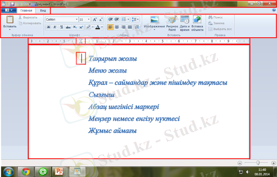Click the Undo icon in quick access toolbar
277x177 pixels.
pyautogui.click(x=19, y=4)
